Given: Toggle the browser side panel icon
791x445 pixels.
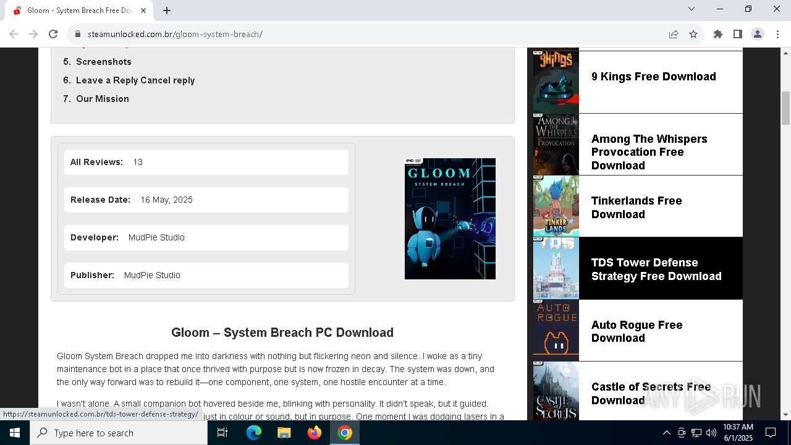Looking at the screenshot, I should 738,34.
